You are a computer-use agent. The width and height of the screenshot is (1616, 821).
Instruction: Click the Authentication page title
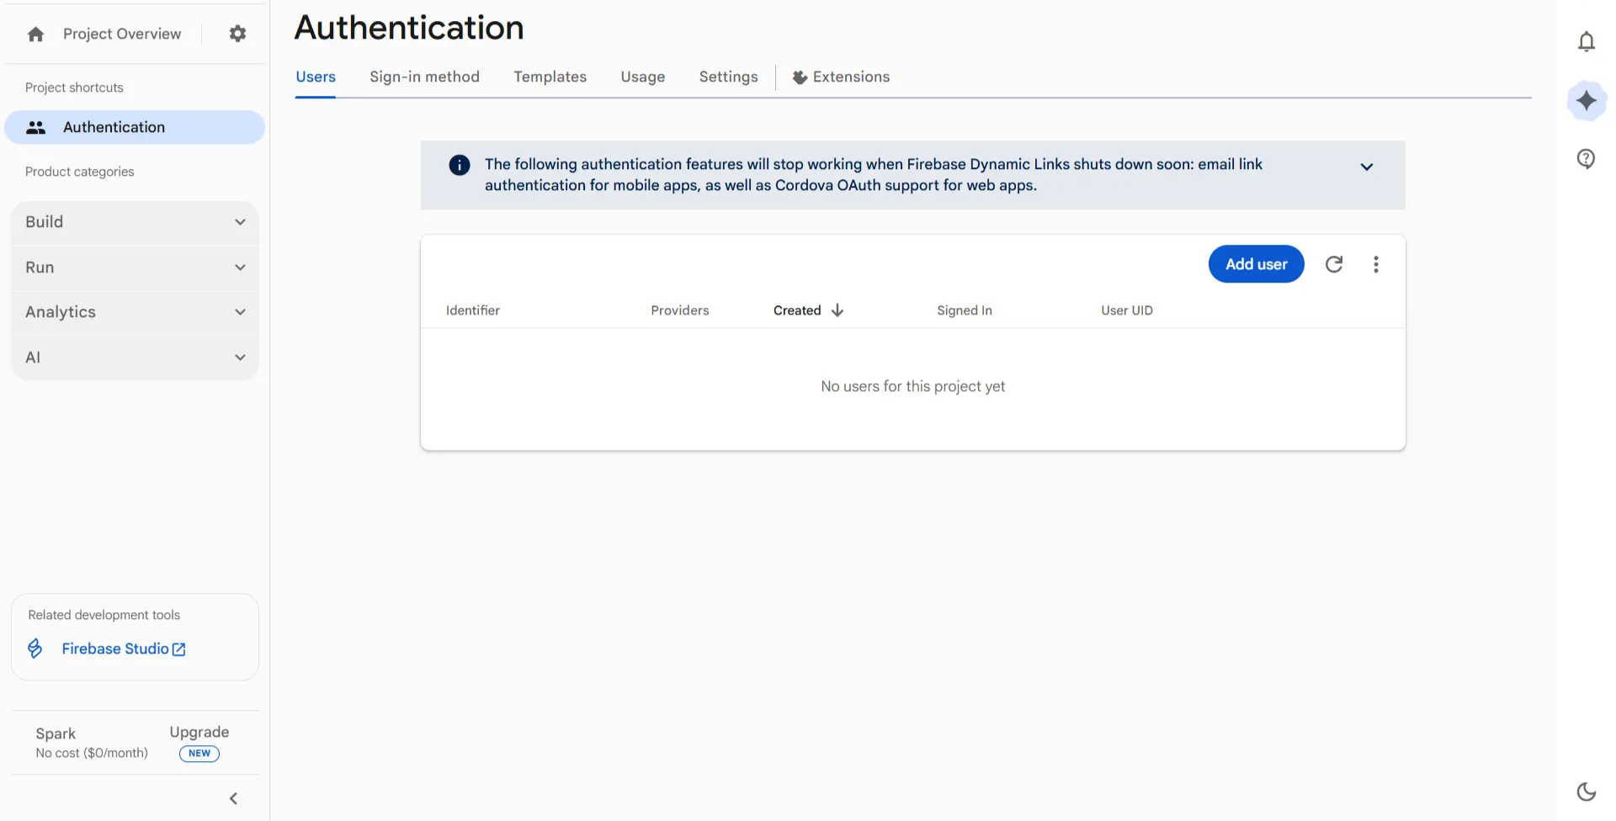click(409, 28)
